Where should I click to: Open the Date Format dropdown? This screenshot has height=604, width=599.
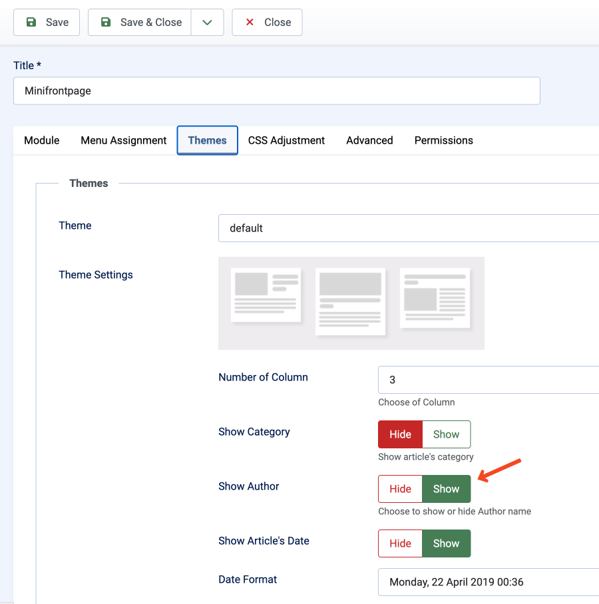click(488, 582)
